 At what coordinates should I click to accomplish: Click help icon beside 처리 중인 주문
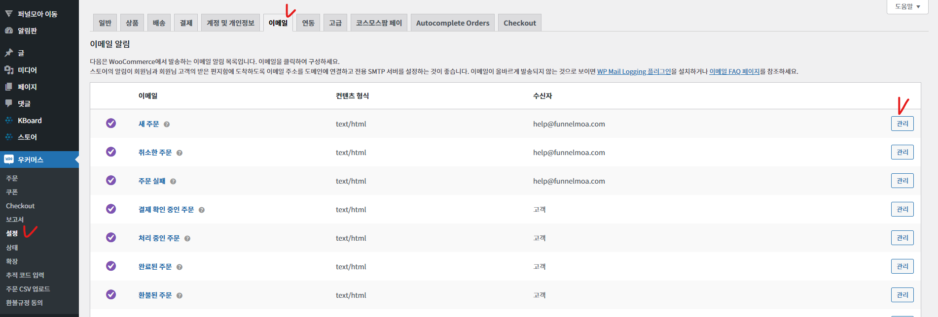(x=187, y=239)
